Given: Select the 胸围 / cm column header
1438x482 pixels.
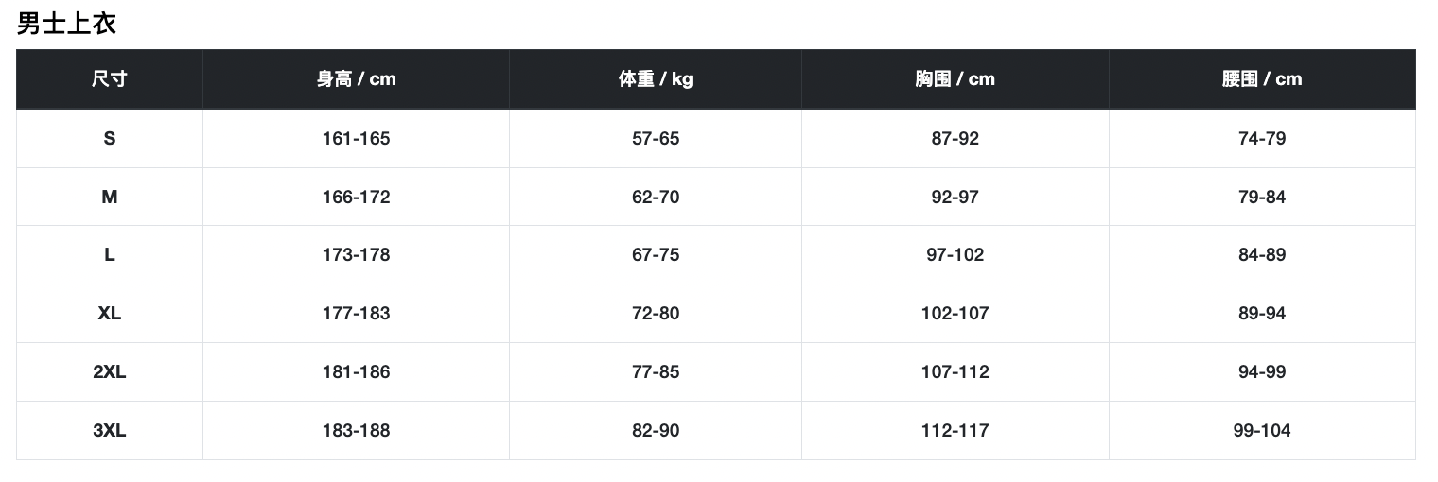Looking at the screenshot, I should click(x=955, y=79).
